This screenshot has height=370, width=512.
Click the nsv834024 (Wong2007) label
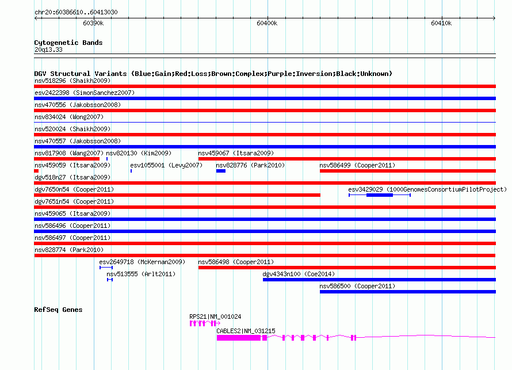point(69,117)
